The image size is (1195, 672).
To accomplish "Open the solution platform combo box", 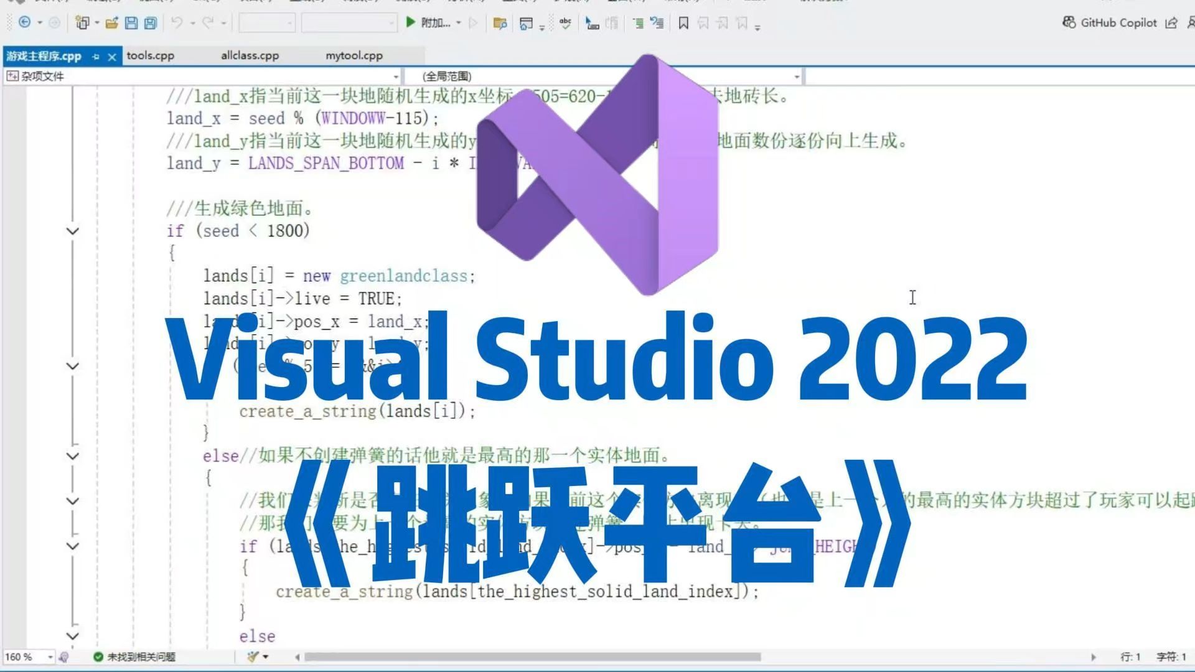I will pyautogui.click(x=349, y=23).
